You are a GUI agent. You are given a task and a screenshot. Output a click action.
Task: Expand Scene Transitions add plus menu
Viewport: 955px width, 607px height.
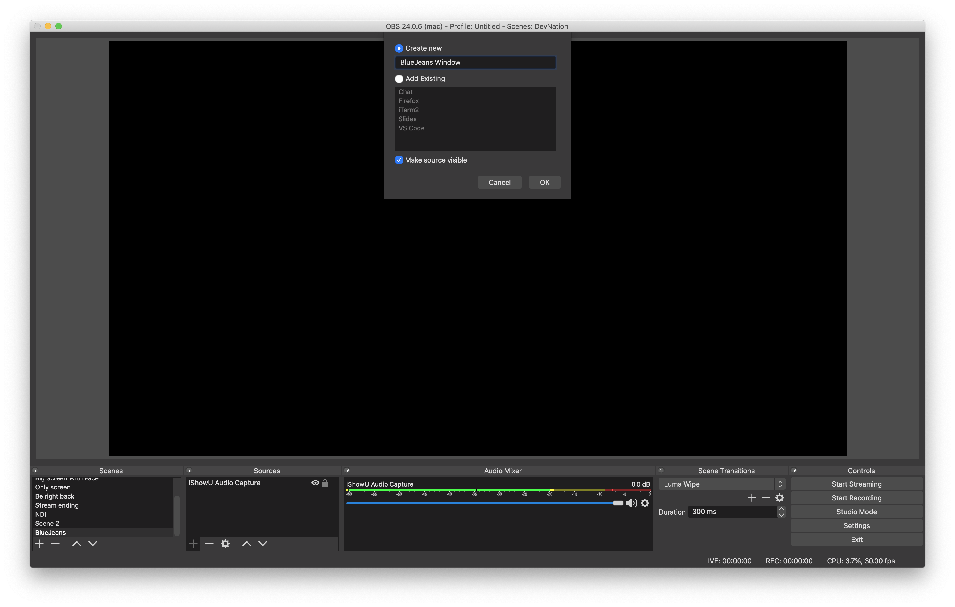pos(752,497)
